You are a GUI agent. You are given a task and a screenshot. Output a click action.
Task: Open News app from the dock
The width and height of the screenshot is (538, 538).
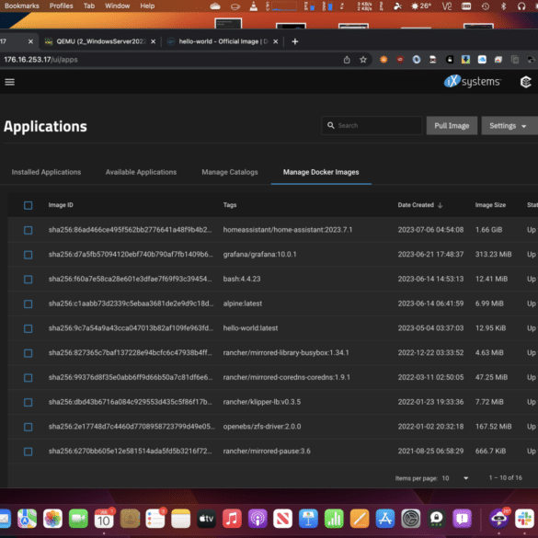(282, 519)
